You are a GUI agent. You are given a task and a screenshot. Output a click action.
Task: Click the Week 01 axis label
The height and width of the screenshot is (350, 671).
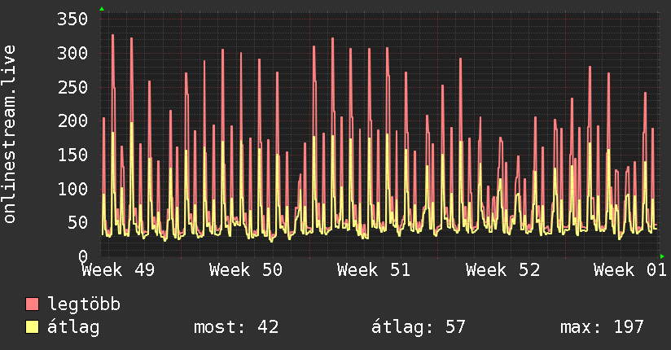click(x=630, y=270)
